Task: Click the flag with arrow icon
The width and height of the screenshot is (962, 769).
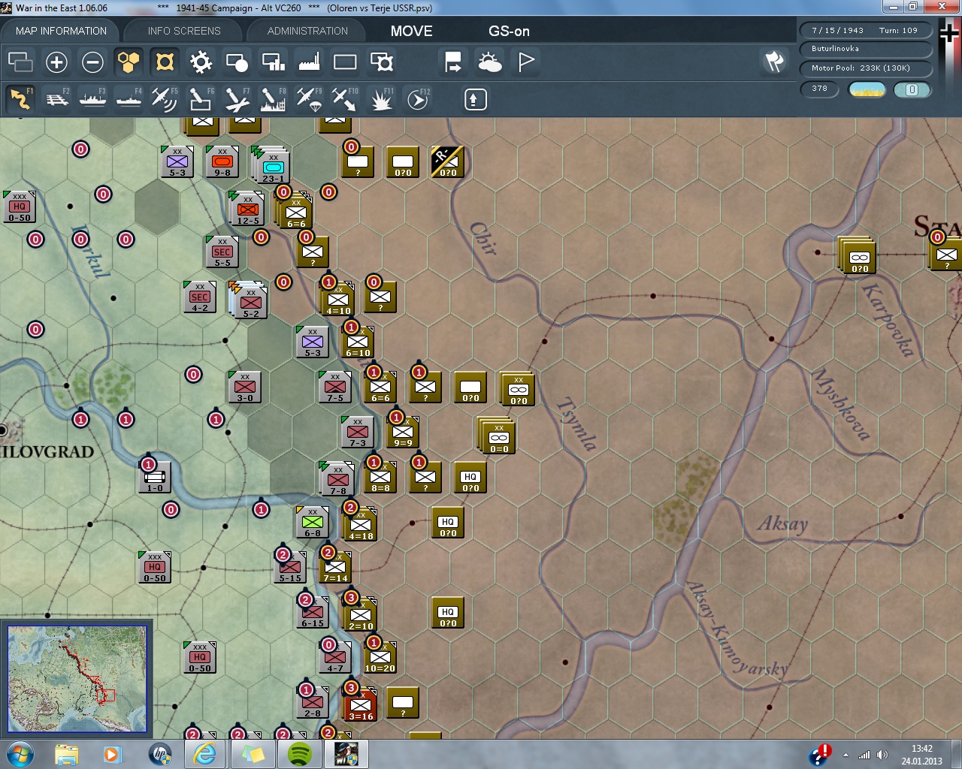Action: click(x=453, y=62)
